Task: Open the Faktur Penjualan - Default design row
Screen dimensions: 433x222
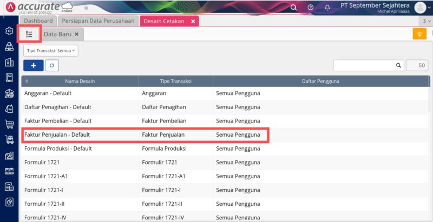Action: click(57, 134)
